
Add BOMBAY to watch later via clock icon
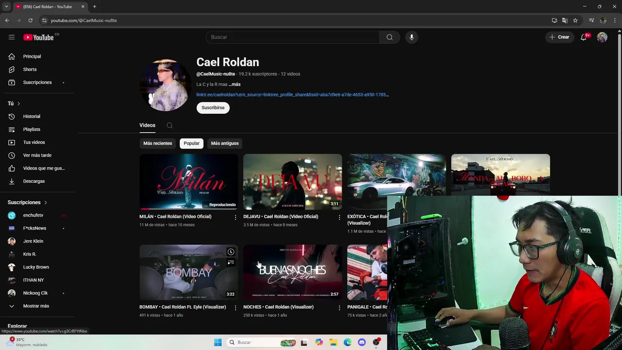tap(231, 252)
